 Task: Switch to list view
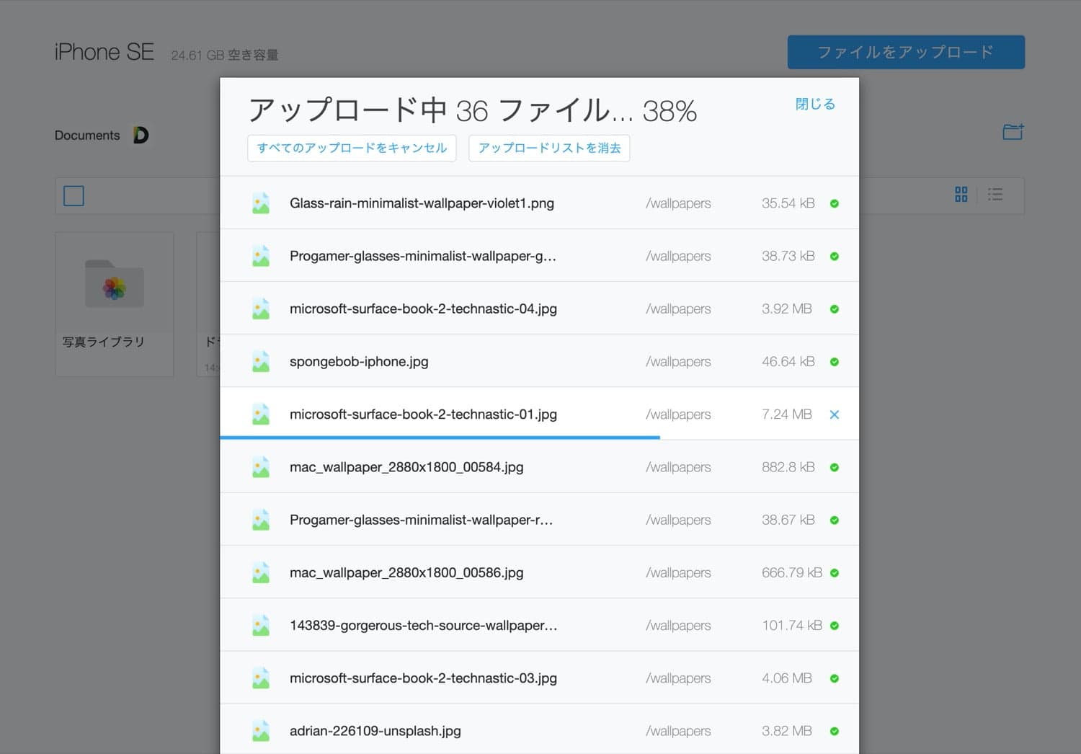tap(995, 195)
